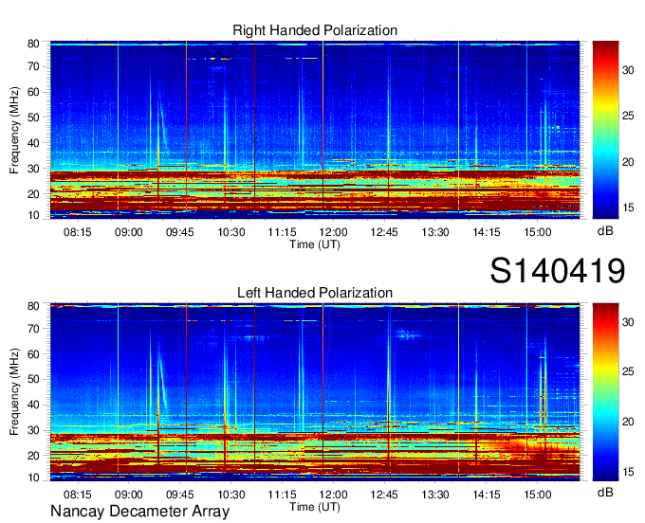645x523 pixels.
Task: Click 14:15 time tick on Left Handed plot
Action: coord(487,495)
